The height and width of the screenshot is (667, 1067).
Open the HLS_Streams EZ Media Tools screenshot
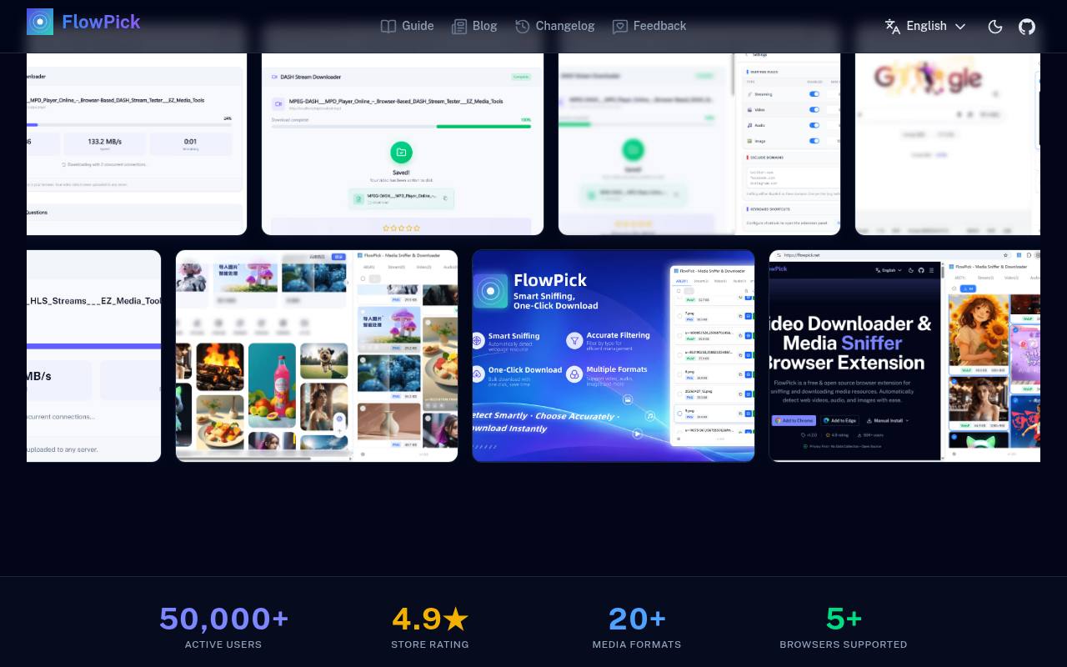pos(93,356)
